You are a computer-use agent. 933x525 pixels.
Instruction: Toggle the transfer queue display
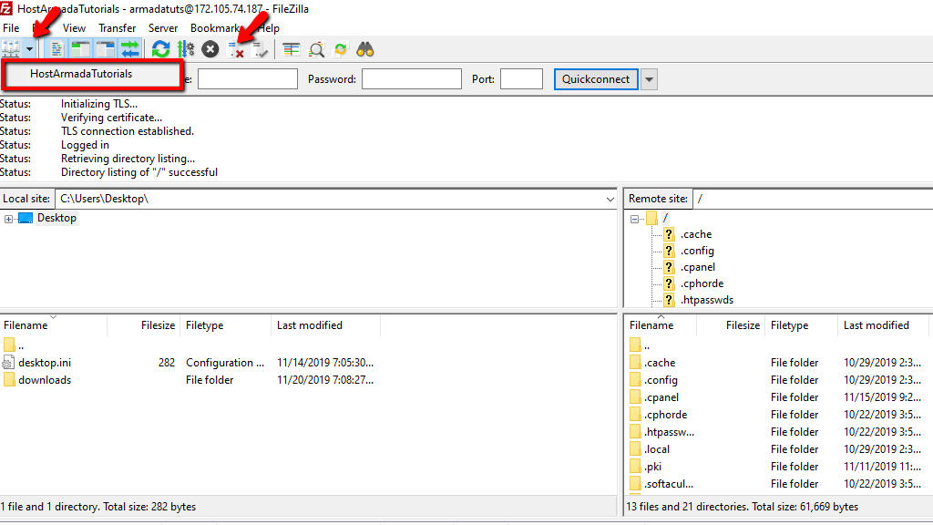tap(129, 49)
